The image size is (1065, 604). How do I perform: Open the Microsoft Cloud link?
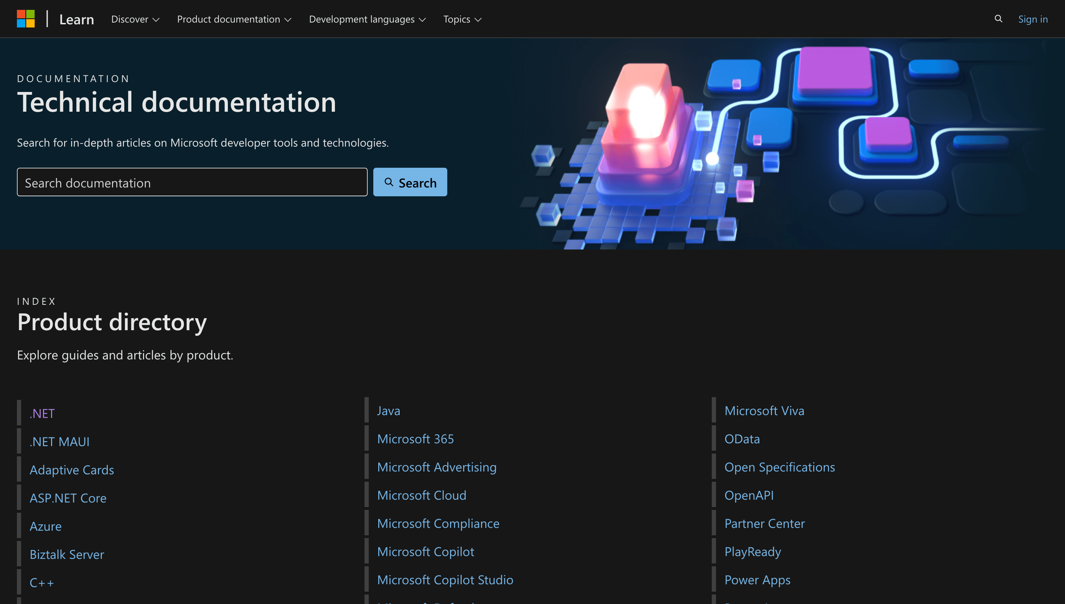click(x=422, y=495)
